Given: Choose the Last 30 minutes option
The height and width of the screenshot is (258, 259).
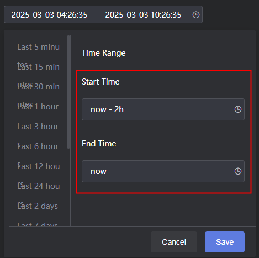Looking at the screenshot, I should (38, 87).
